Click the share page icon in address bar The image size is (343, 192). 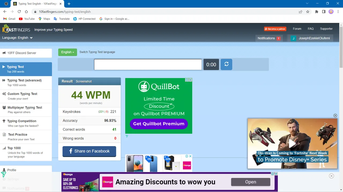[x=301, y=12]
